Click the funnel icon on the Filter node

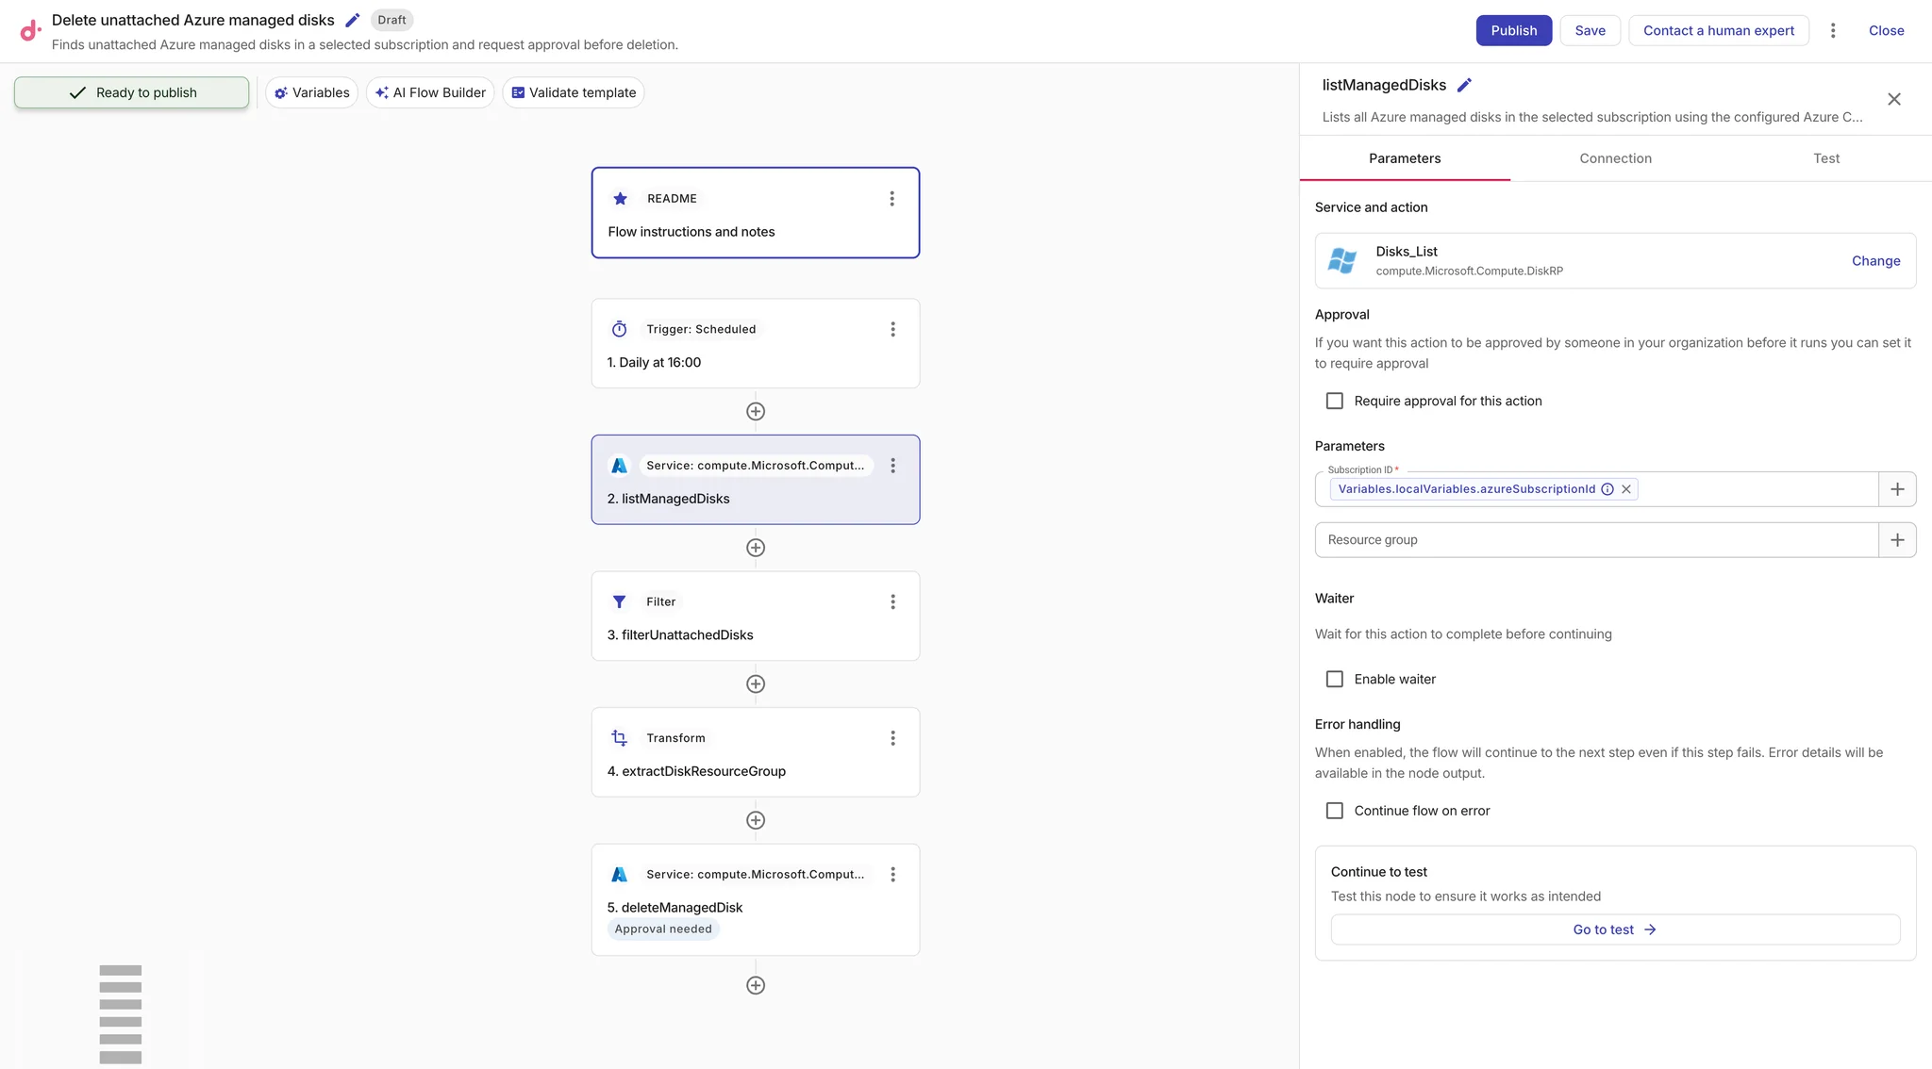[619, 601]
